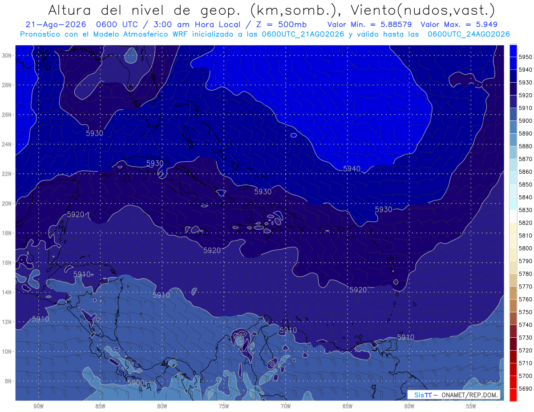Click the 80W longitude axis label
Viewport: 534px width, 412px height.
162,406
